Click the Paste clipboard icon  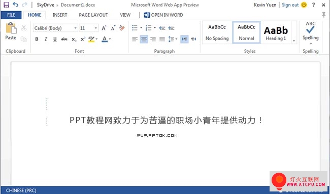pyautogui.click(x=11, y=28)
